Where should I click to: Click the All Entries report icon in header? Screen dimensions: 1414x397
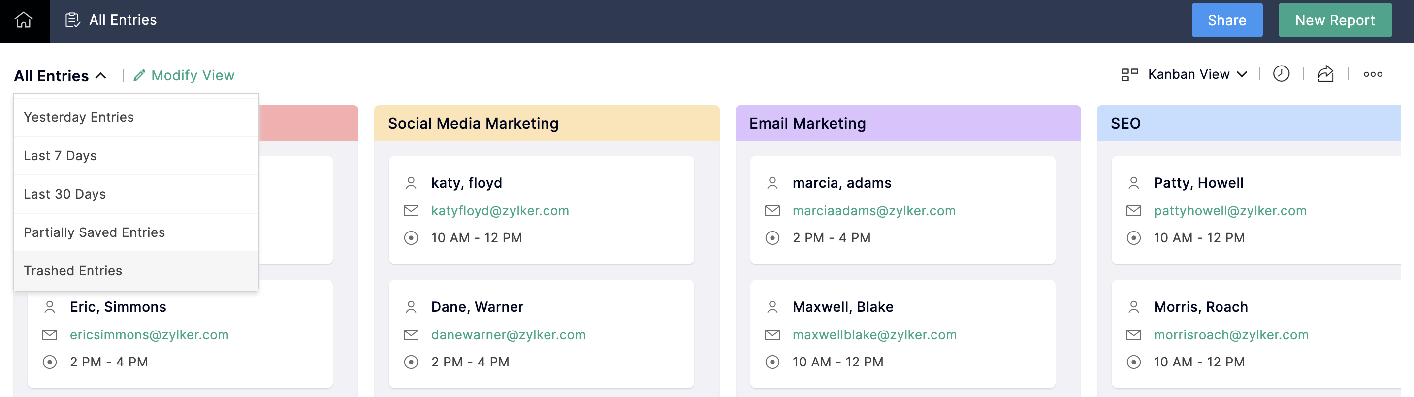tap(72, 20)
